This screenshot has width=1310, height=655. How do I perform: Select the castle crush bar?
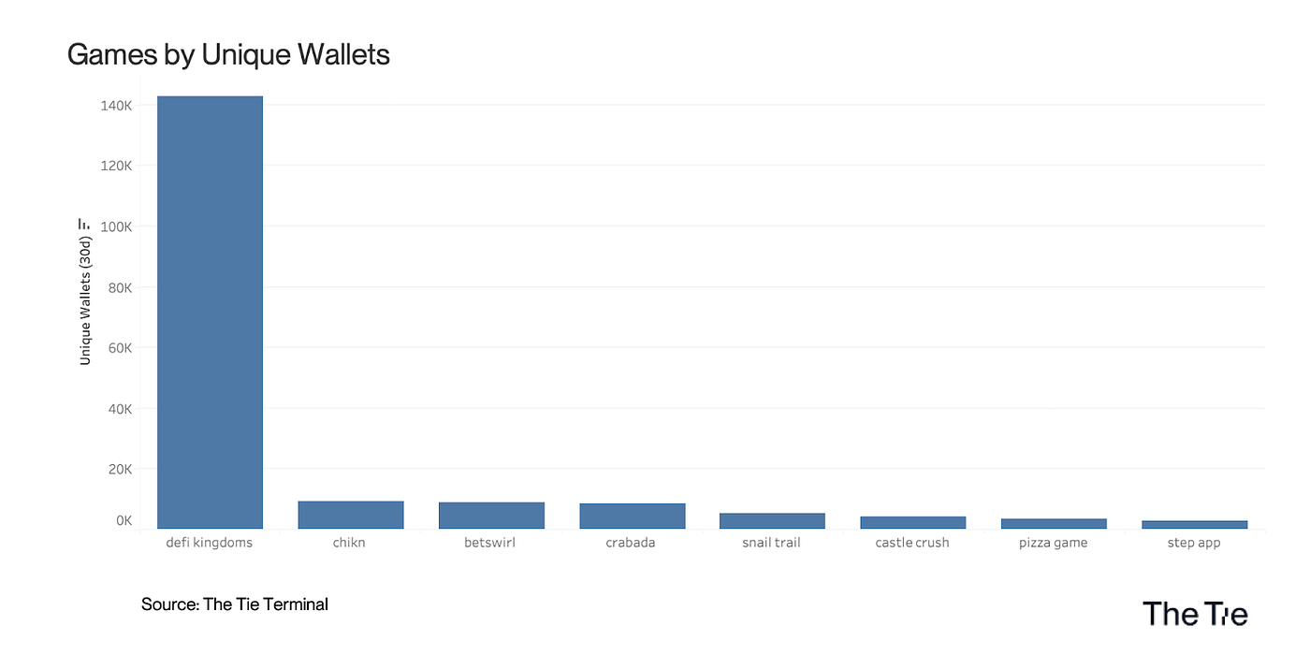[x=913, y=523]
